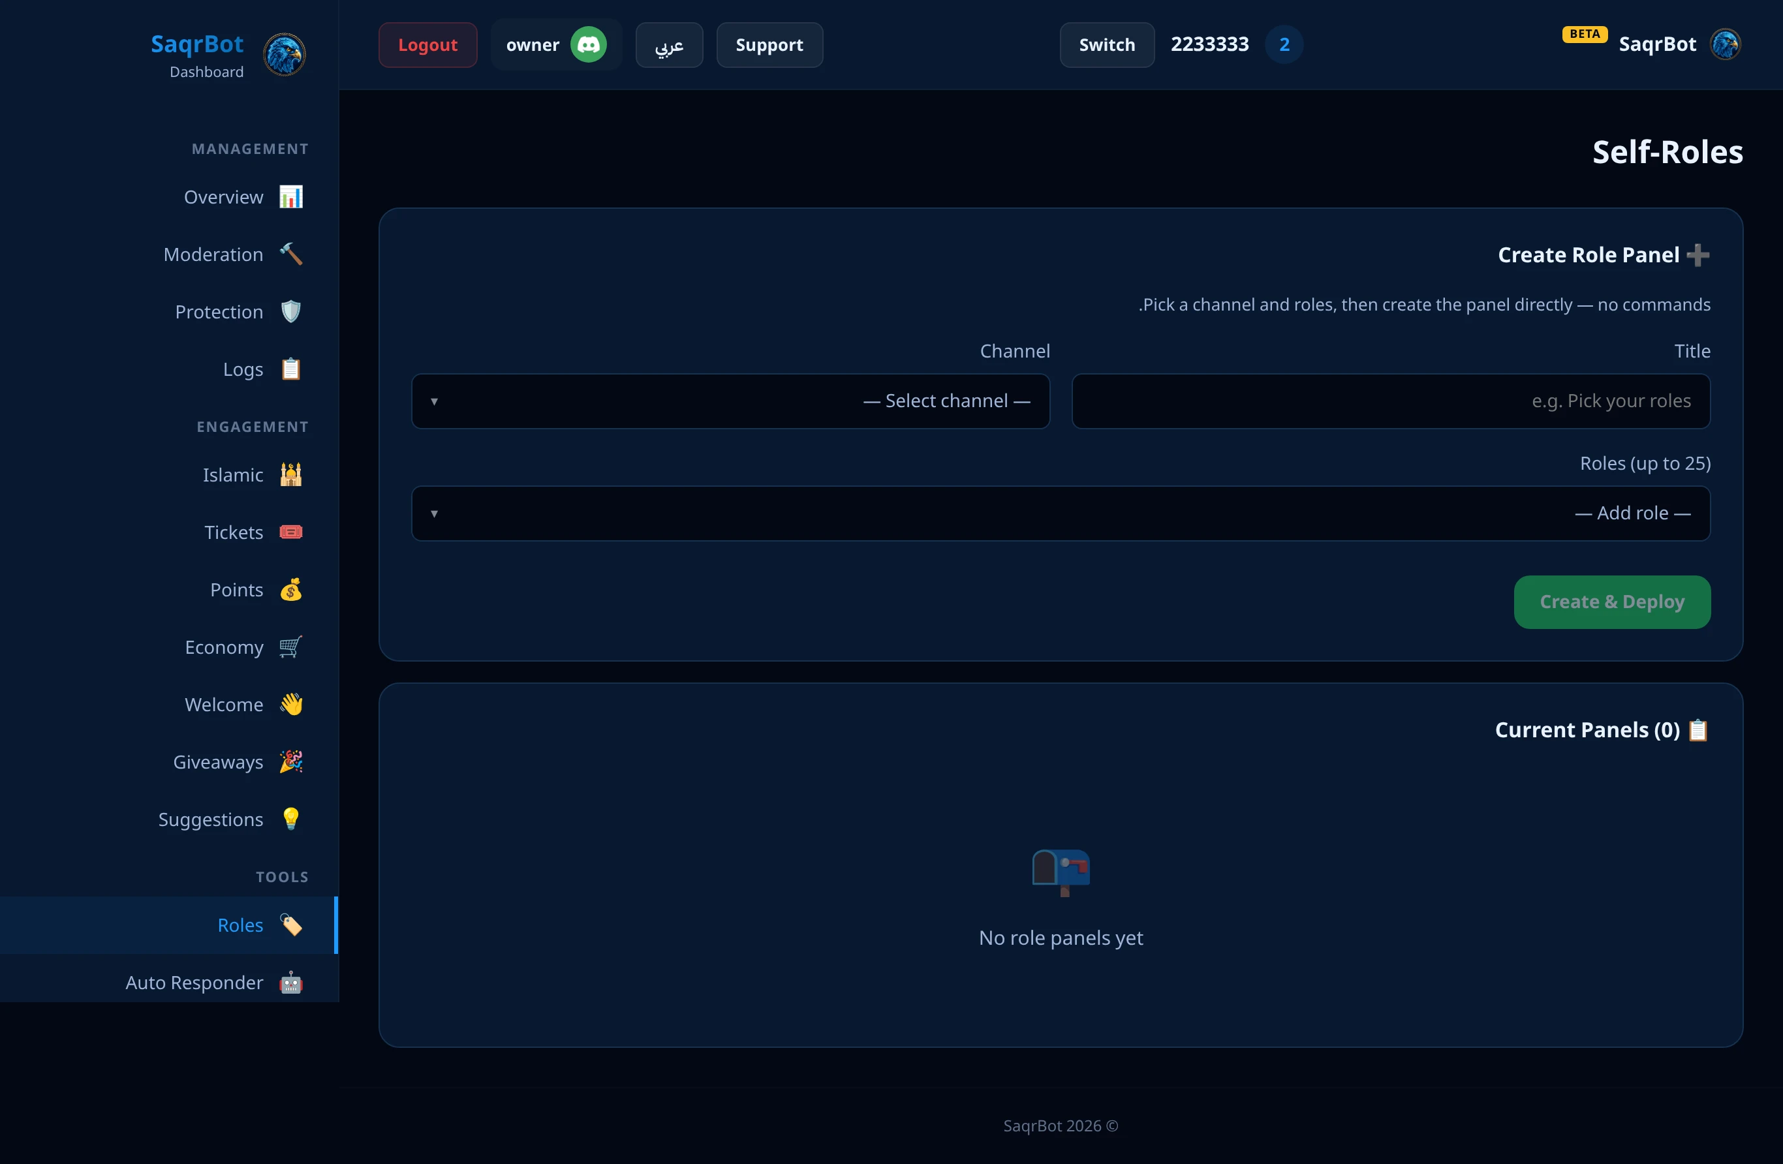Click the green Discord icon beside owner
This screenshot has height=1164, width=1783.
588,45
